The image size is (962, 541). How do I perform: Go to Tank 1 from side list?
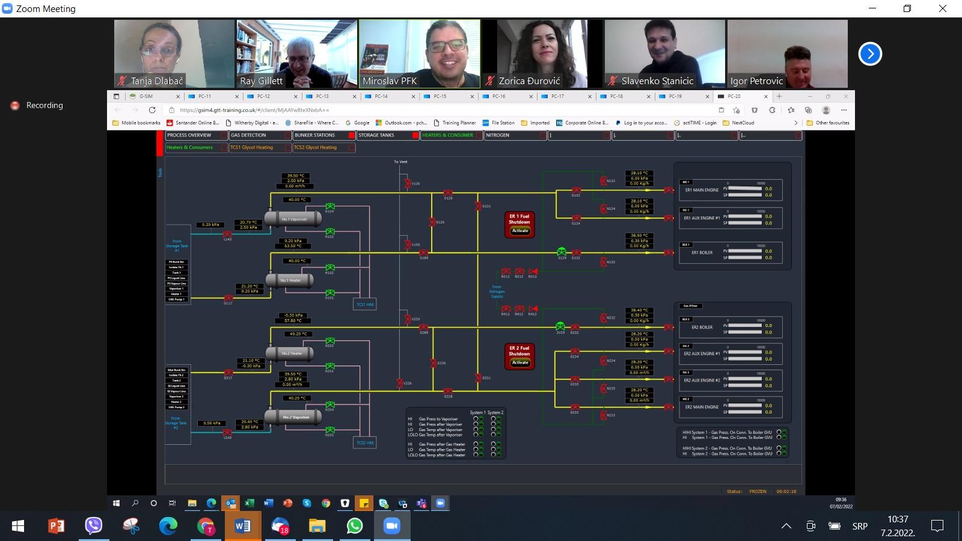tap(177, 273)
